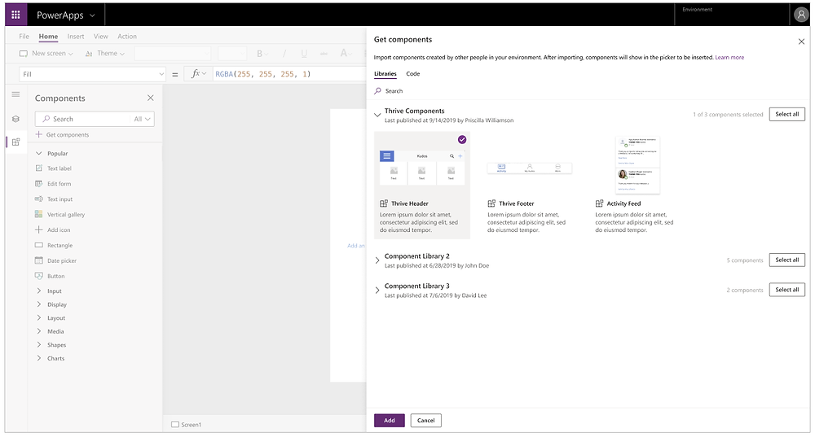The image size is (815, 437).
Task: Switch to the Action ribbon tab
Action: tap(127, 37)
